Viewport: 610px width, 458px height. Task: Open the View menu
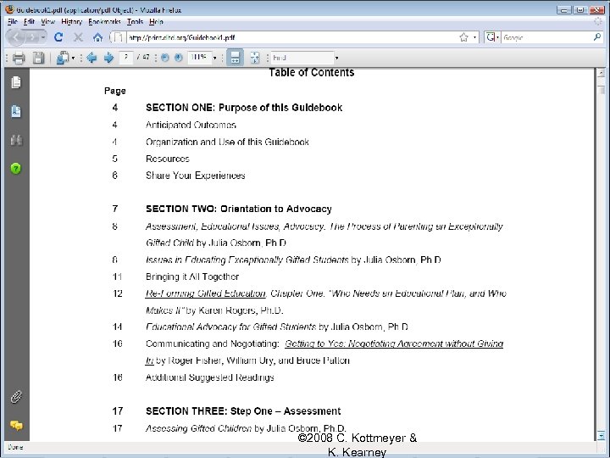(x=47, y=22)
